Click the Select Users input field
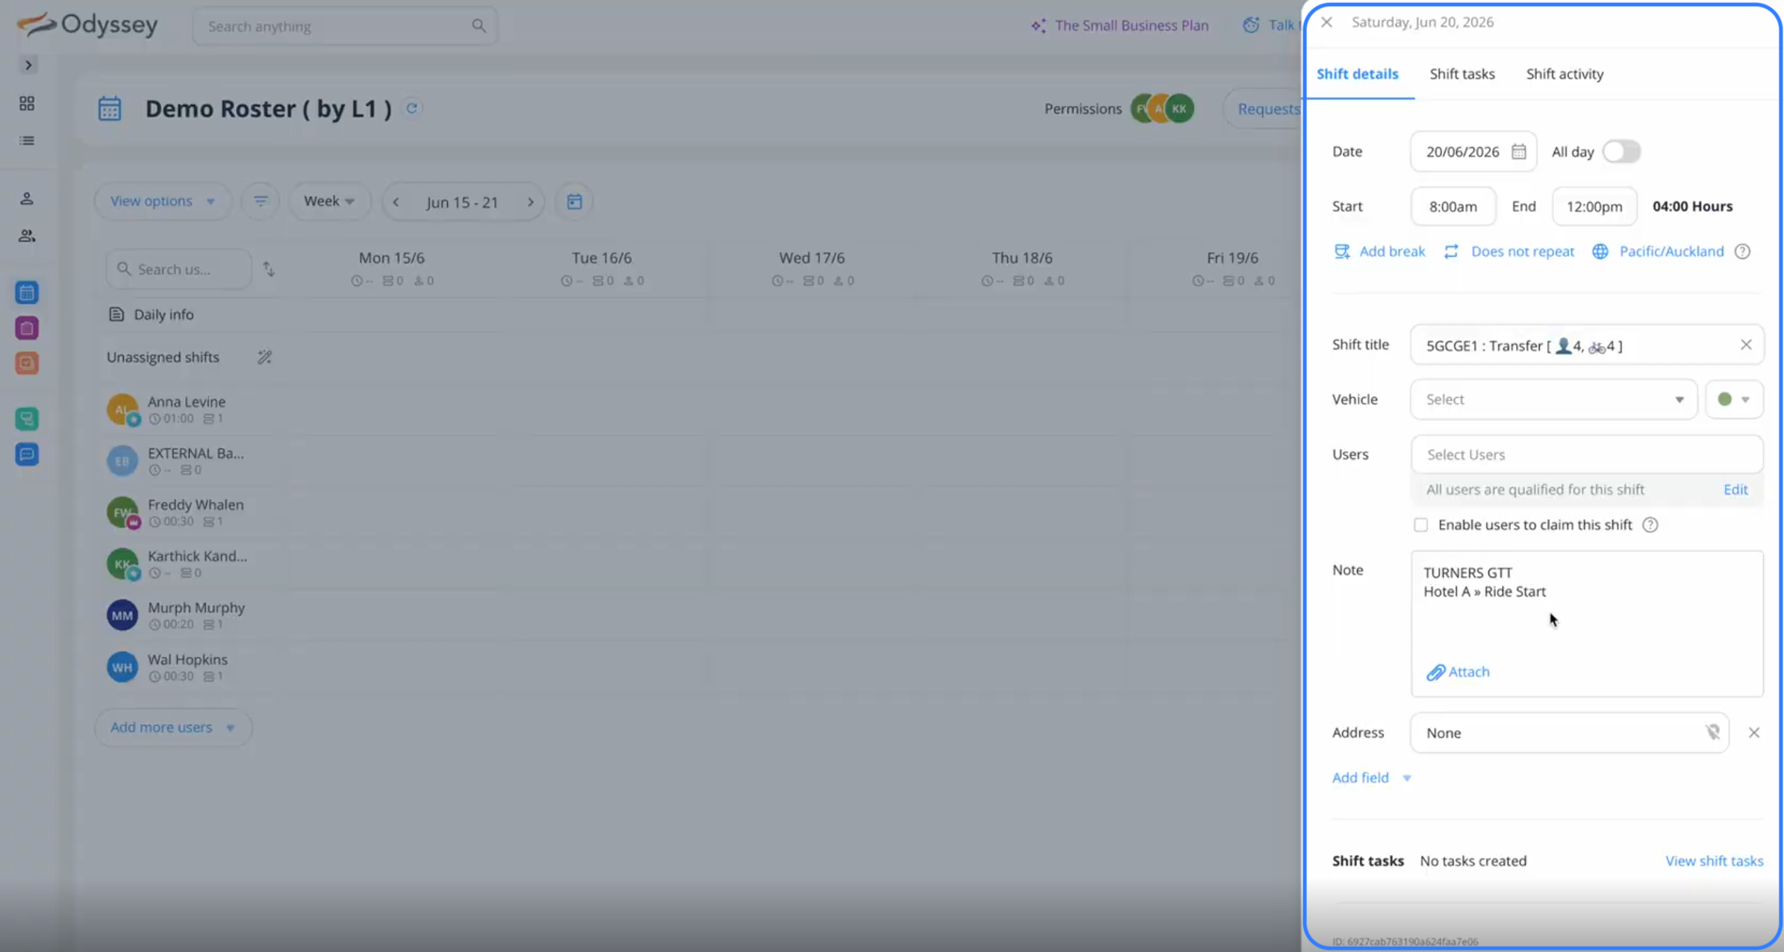 click(1586, 454)
